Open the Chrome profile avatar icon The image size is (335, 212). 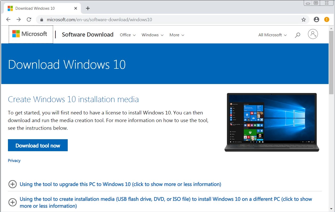(317, 19)
